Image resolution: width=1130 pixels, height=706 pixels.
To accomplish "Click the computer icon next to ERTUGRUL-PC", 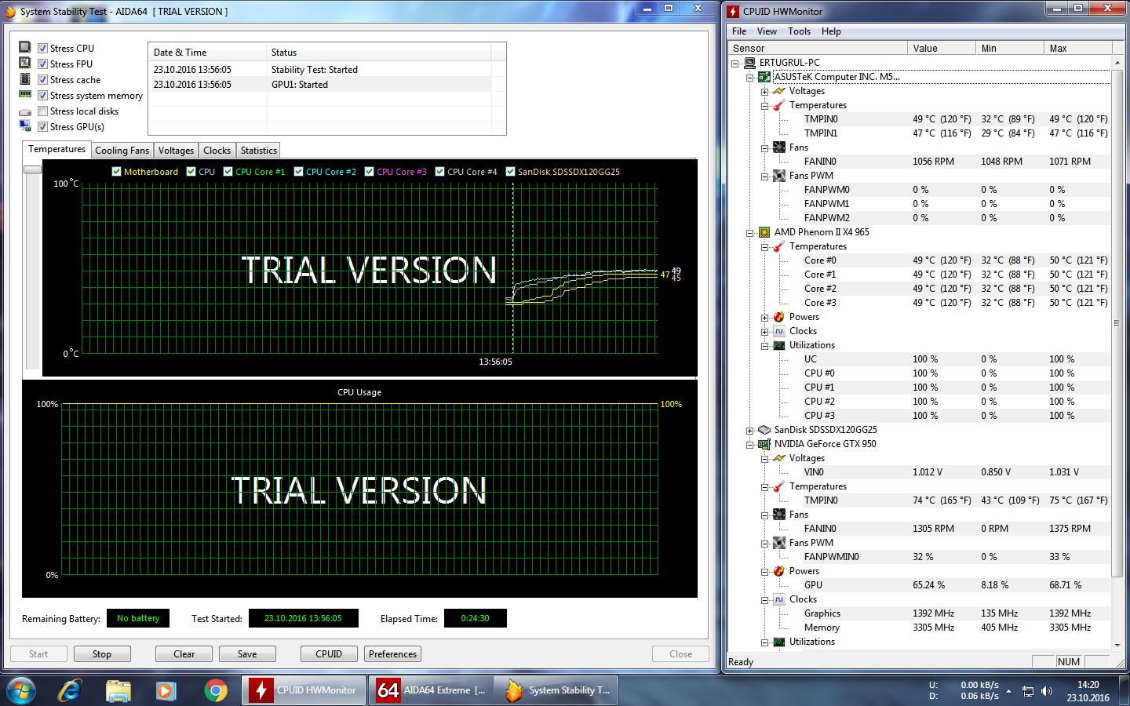I will tap(749, 63).
